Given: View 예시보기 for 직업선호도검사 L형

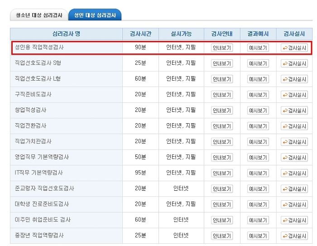Looking at the screenshot, I should click(258, 79).
